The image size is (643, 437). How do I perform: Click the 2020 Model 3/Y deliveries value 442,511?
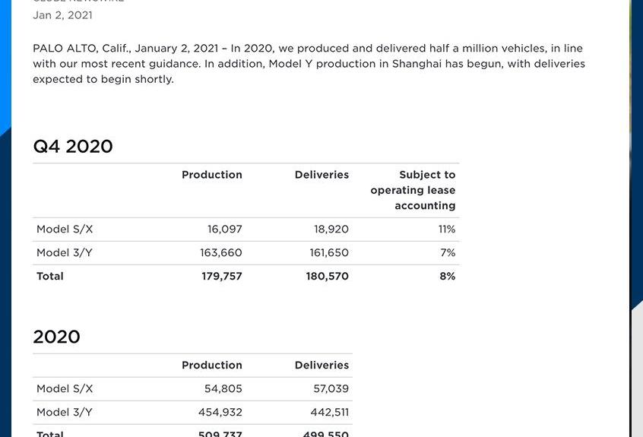(330, 413)
